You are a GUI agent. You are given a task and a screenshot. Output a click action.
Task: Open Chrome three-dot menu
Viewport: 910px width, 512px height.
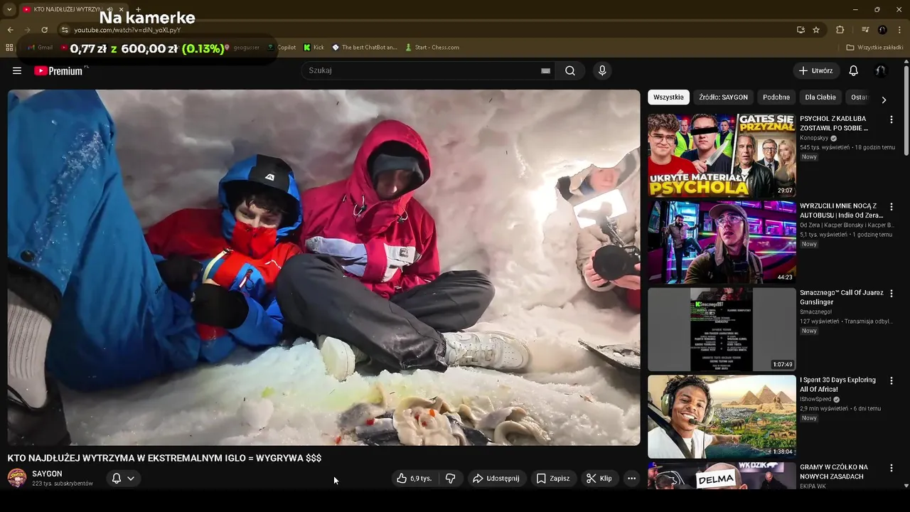[x=900, y=30]
